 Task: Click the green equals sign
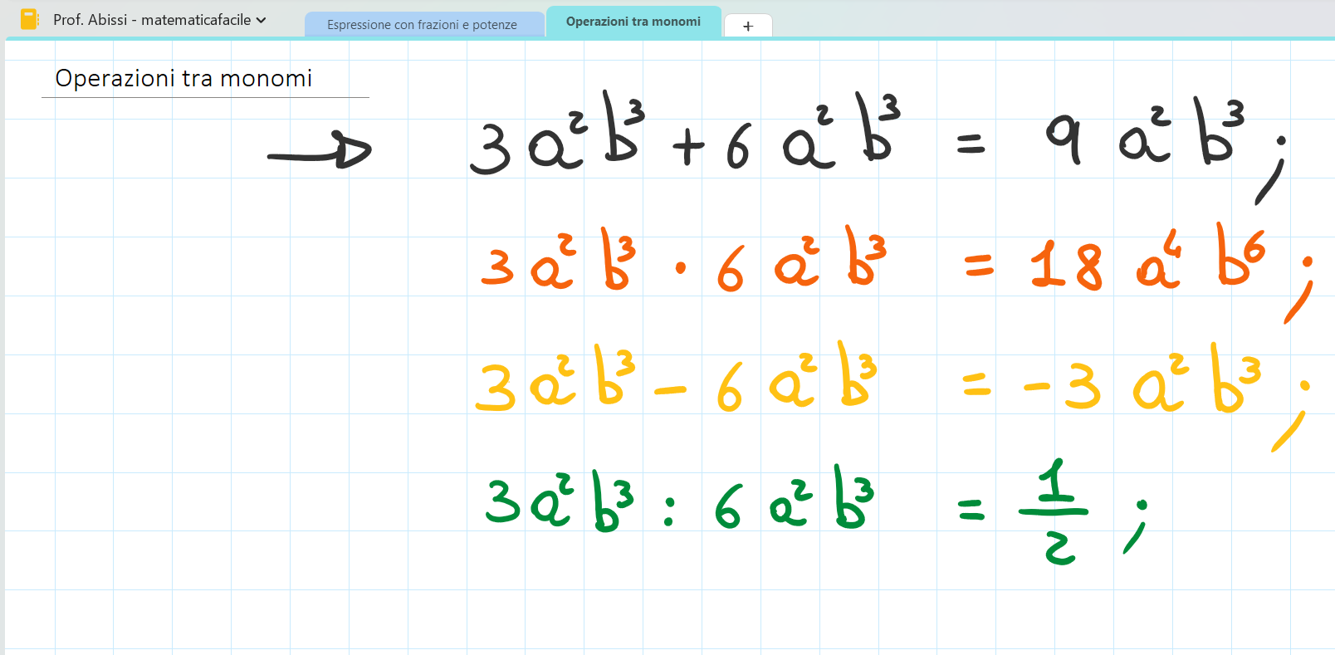point(971,510)
